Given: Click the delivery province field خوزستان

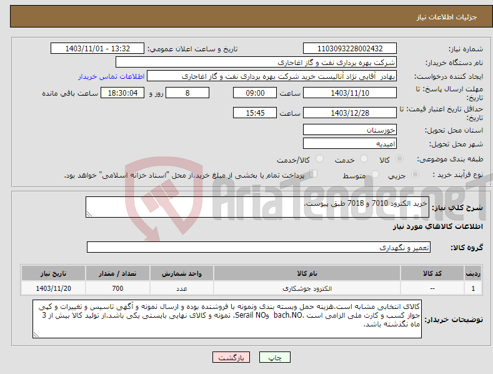Looking at the screenshot, I should click(350, 129).
